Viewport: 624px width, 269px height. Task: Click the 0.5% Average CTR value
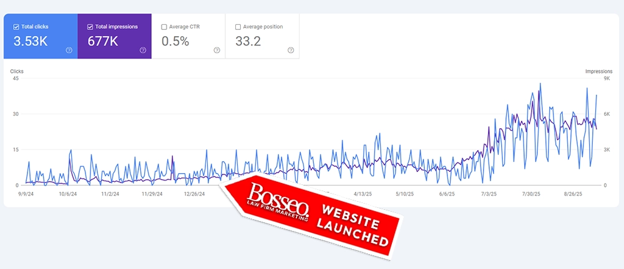coord(175,41)
